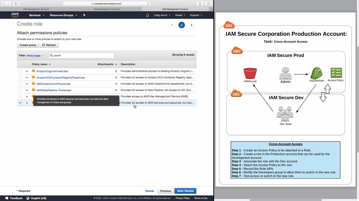Tick the checkbox for AmazonEC2ContainerRegistryPowerUser
The height and width of the screenshot is (201, 359).
(x=20, y=78)
